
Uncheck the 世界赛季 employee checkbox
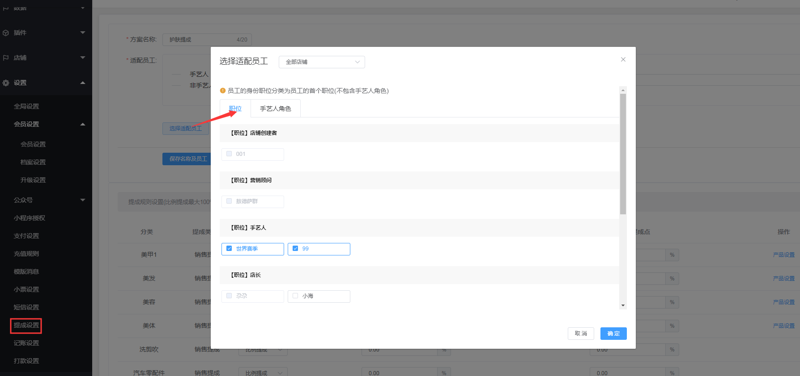point(229,248)
